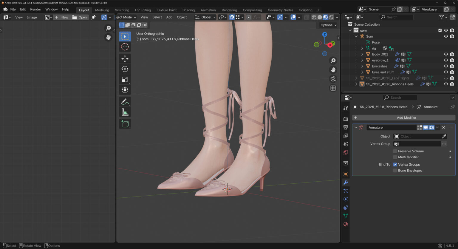458x249 pixels.
Task: Select the Rotate tool
Action: click(125, 69)
